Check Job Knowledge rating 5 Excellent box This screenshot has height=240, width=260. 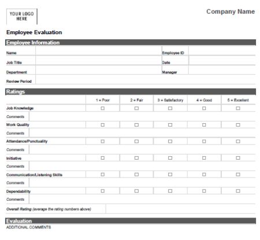[238, 108]
